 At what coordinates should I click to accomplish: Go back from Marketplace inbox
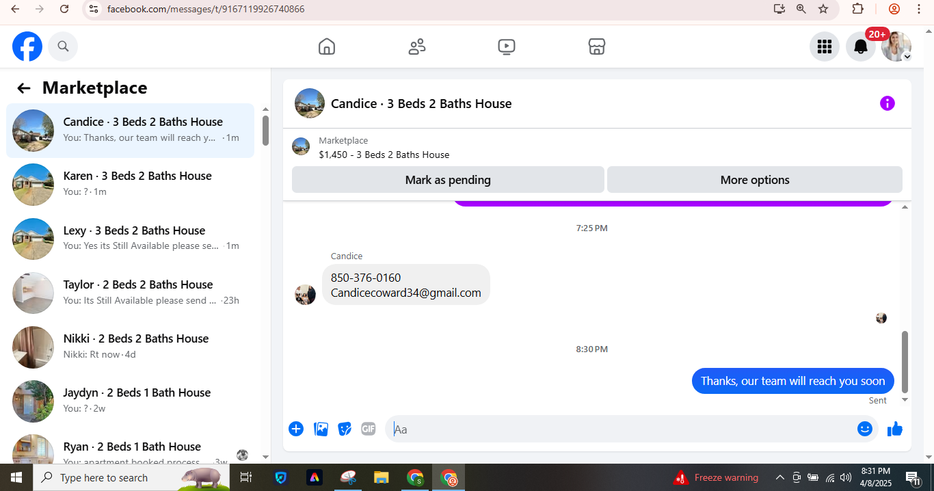pos(24,88)
